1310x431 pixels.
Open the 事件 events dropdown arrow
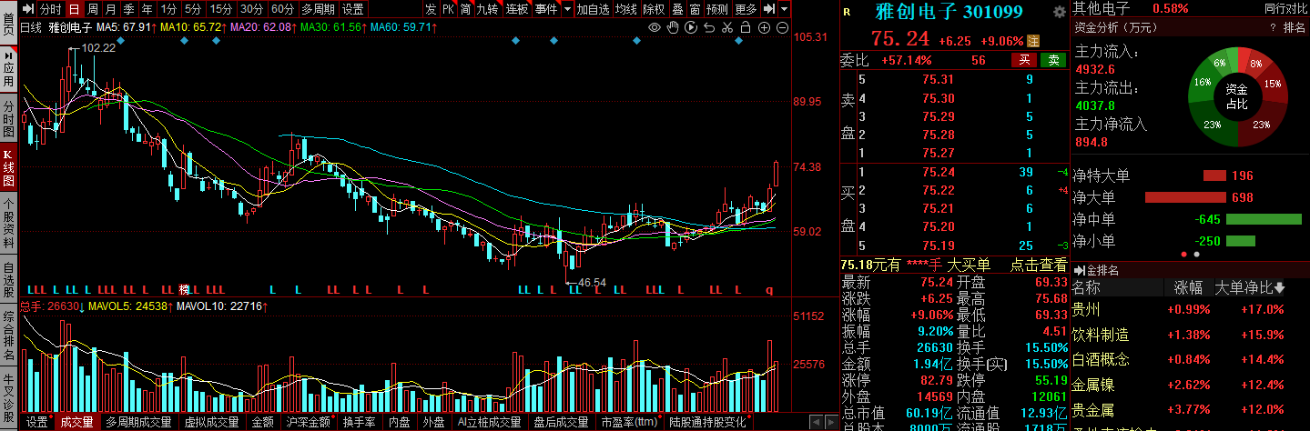567,9
